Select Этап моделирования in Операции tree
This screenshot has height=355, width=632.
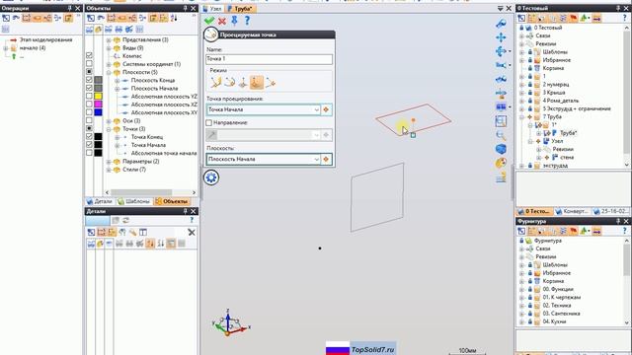point(46,39)
